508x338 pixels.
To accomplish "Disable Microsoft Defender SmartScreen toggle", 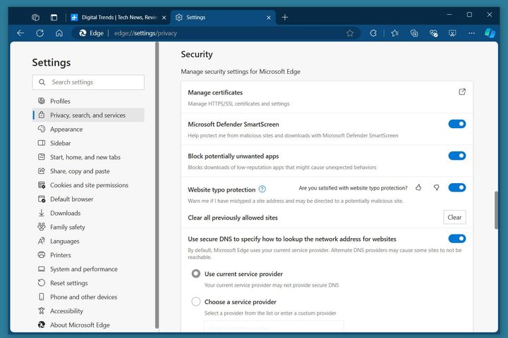I will (x=456, y=124).
